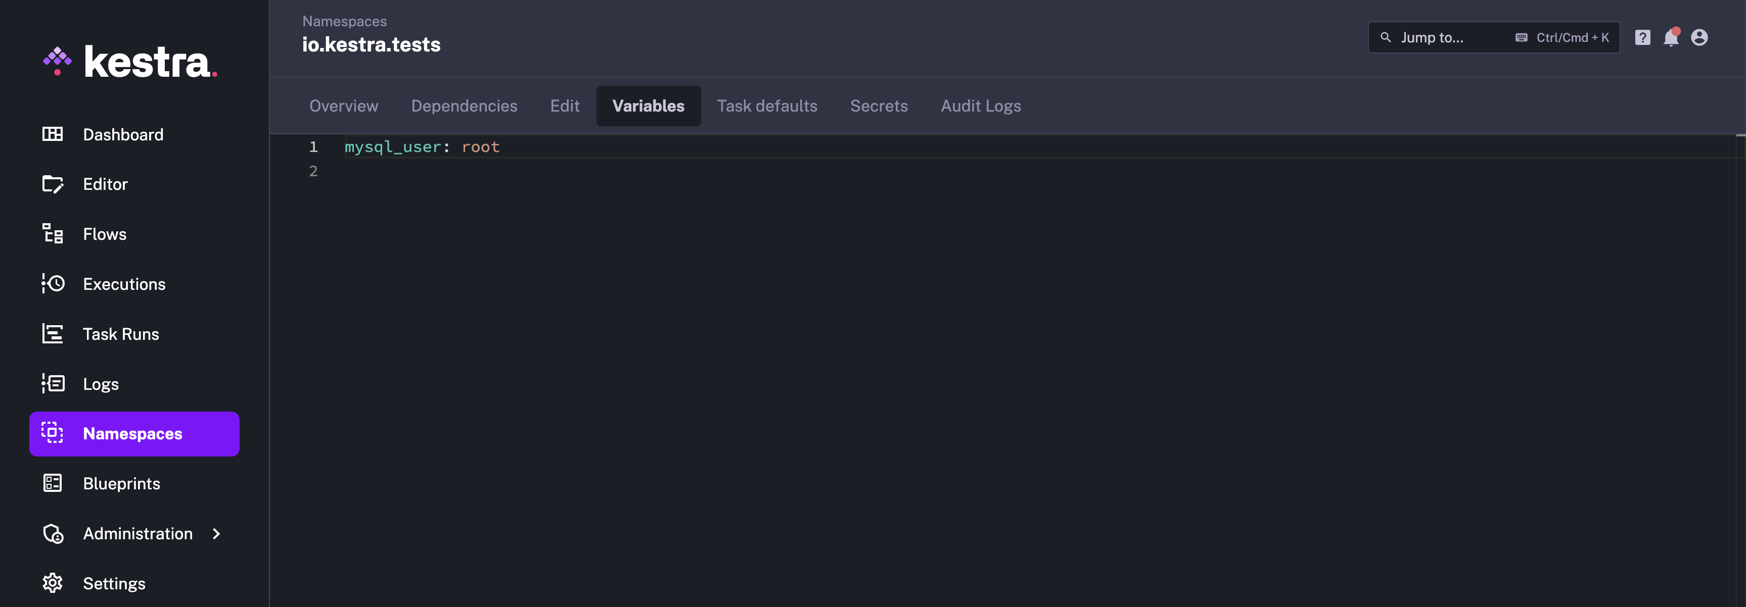This screenshot has height=607, width=1746.
Task: Open the Dependencies tab
Action: coord(463,106)
